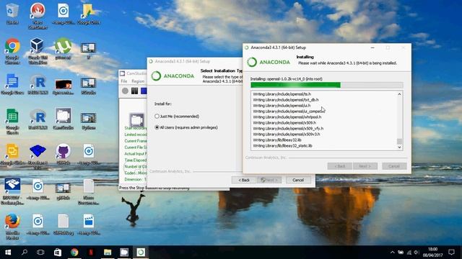Open the GitHub desktop shortcut
The height and width of the screenshot is (259, 462).
pyautogui.click(x=63, y=154)
